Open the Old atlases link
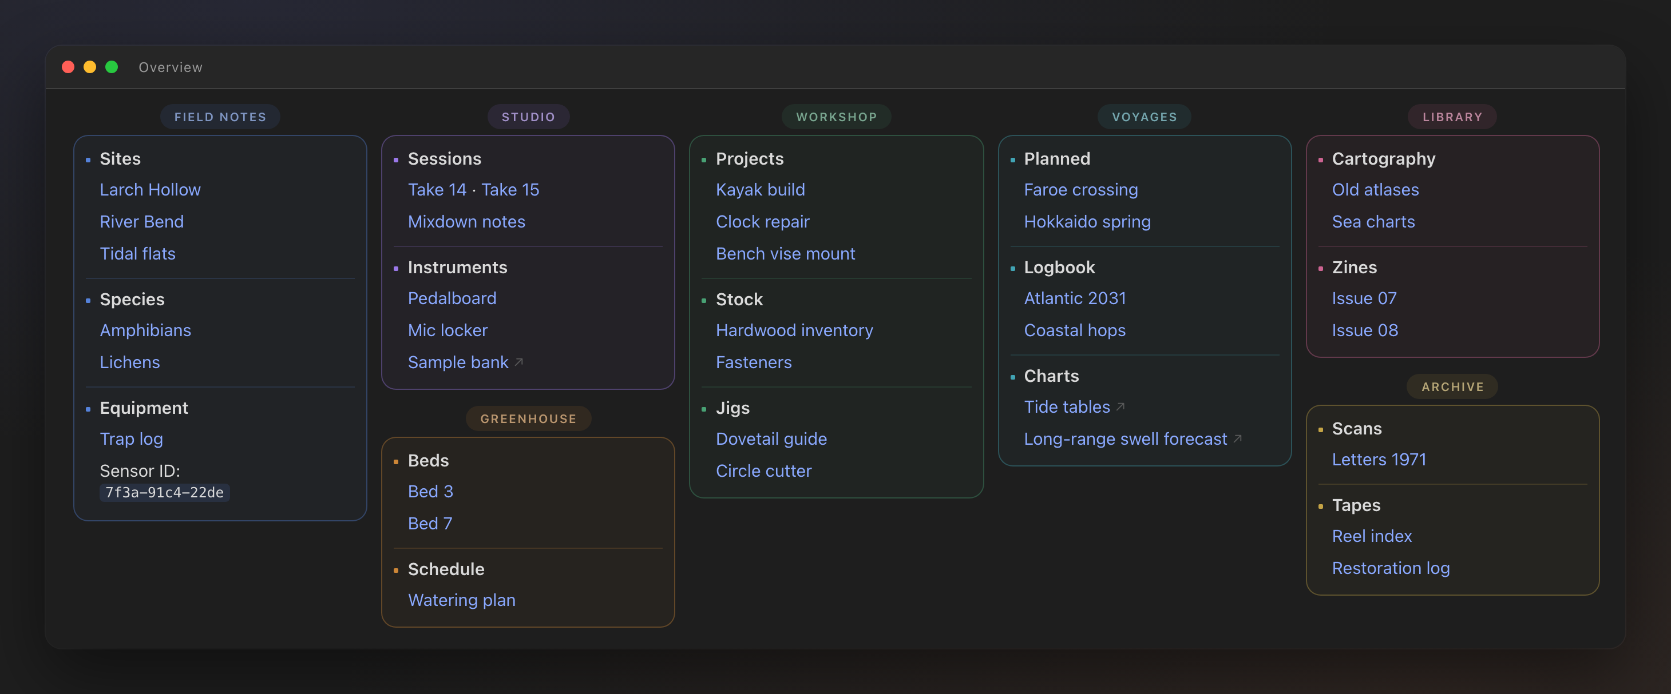1671x694 pixels. tap(1375, 190)
